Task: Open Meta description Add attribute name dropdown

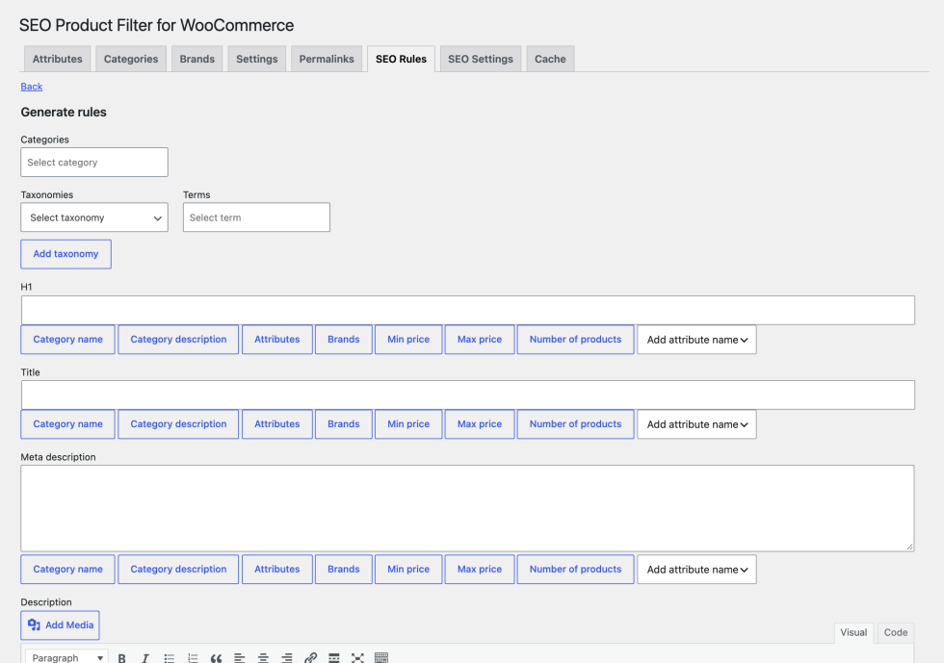Action: (696, 570)
